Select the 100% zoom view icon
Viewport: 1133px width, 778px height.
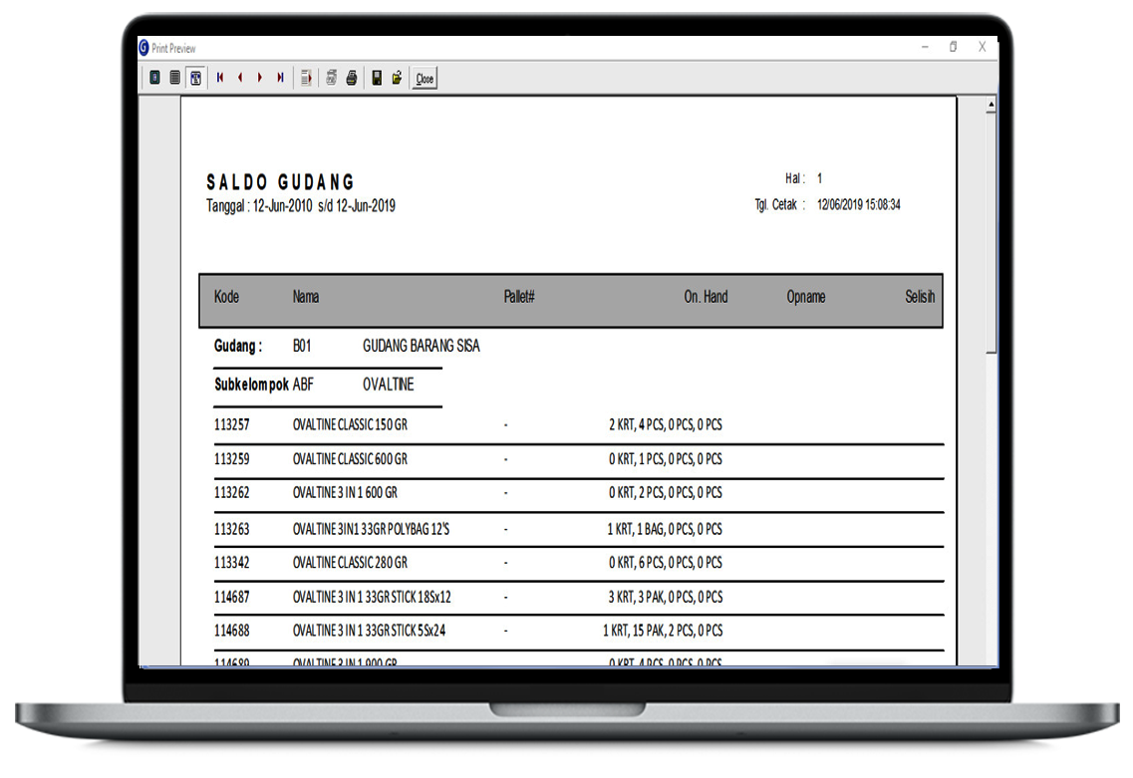(175, 78)
